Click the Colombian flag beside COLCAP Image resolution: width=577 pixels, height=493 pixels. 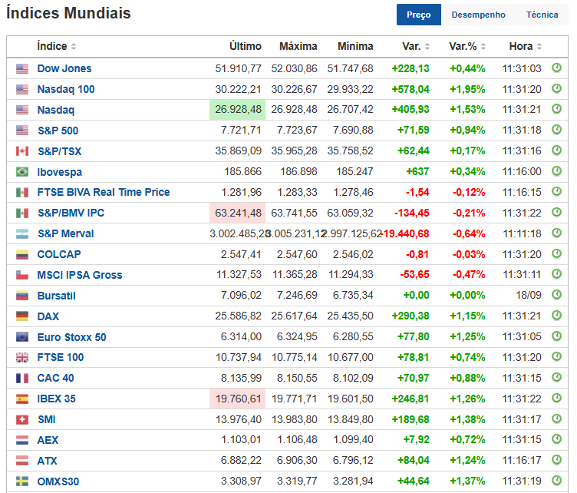(x=22, y=254)
